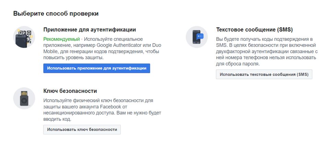Click the authentication app QR code icon
Screen dimensions: 323x141
pos(24,36)
